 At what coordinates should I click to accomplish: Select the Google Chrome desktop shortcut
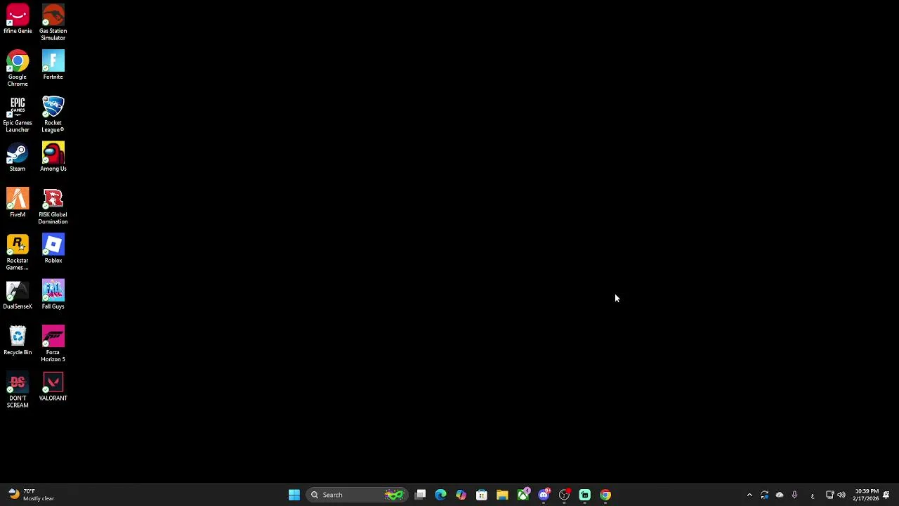[18, 68]
